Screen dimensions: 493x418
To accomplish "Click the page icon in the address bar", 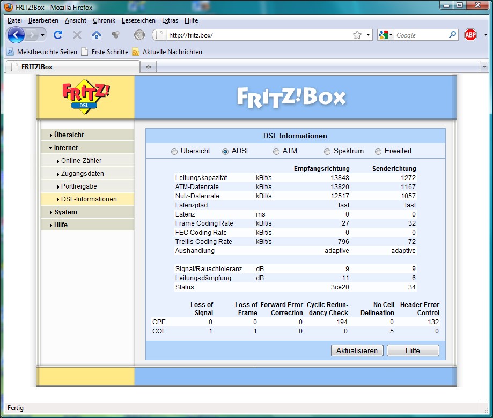I will (x=160, y=35).
